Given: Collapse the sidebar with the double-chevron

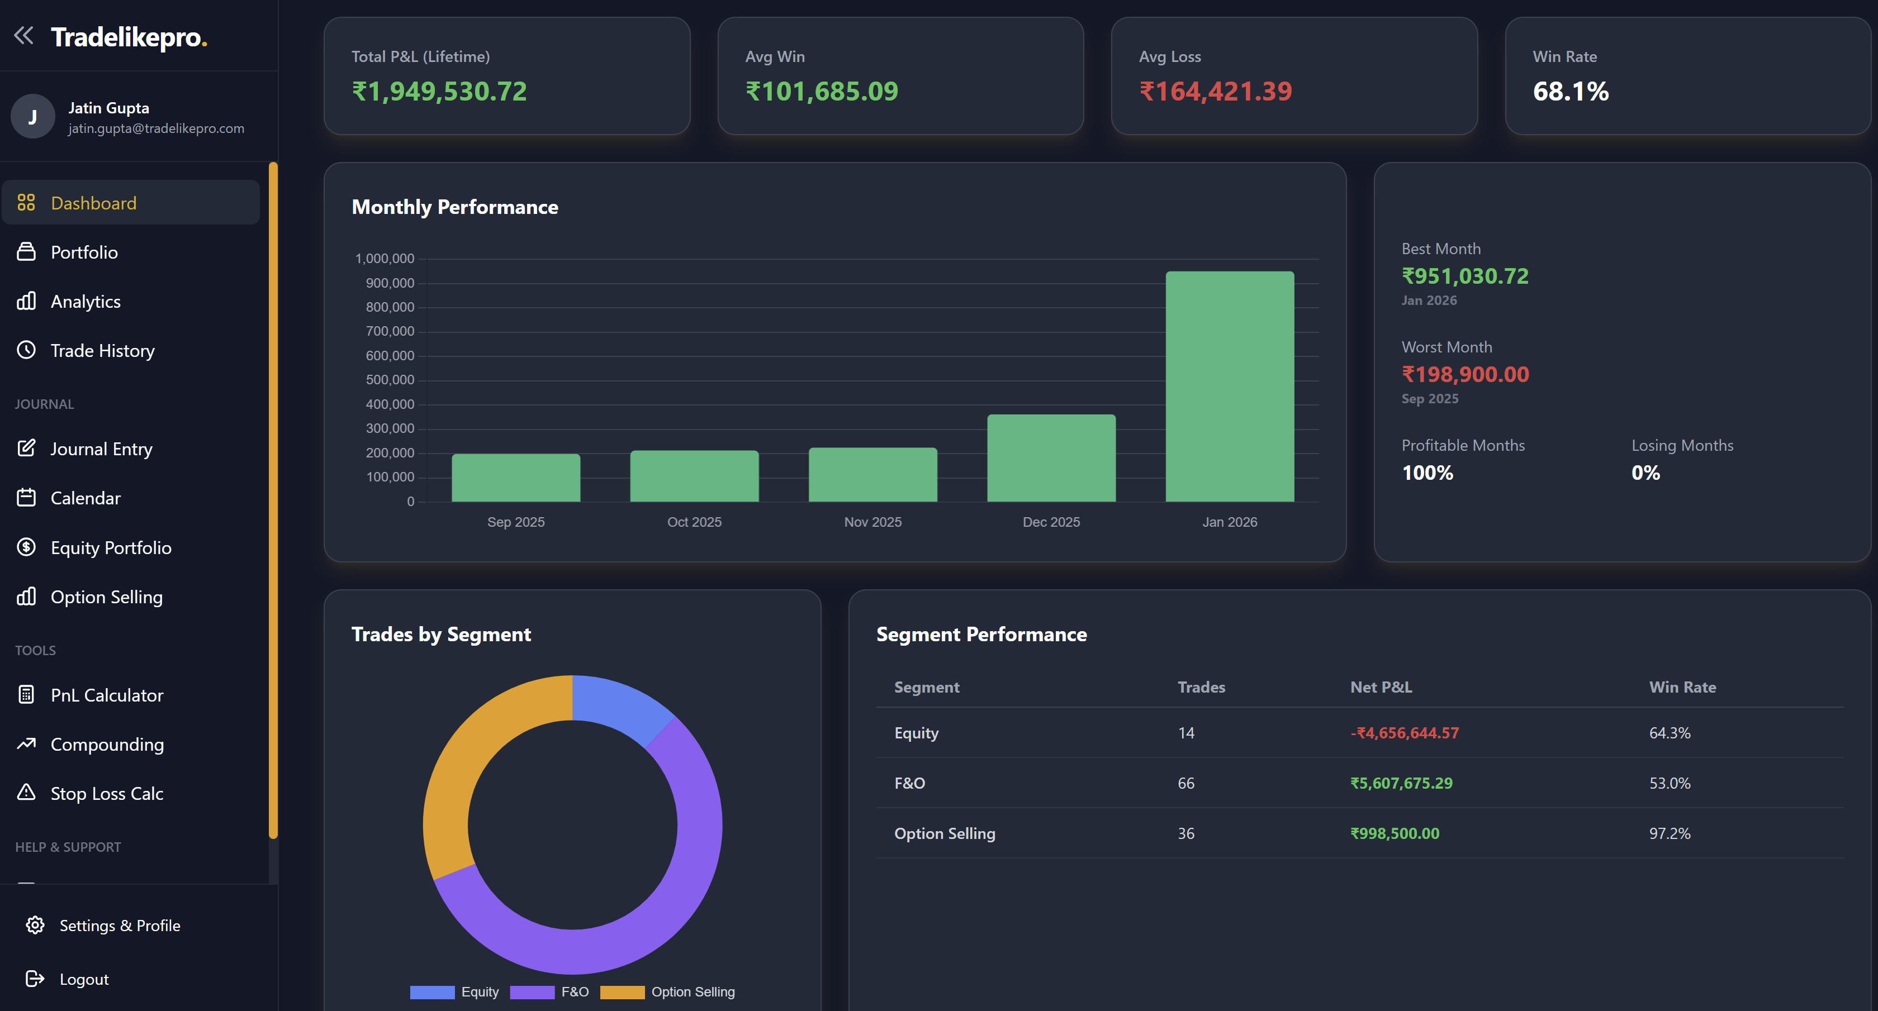Looking at the screenshot, I should pos(23,35).
